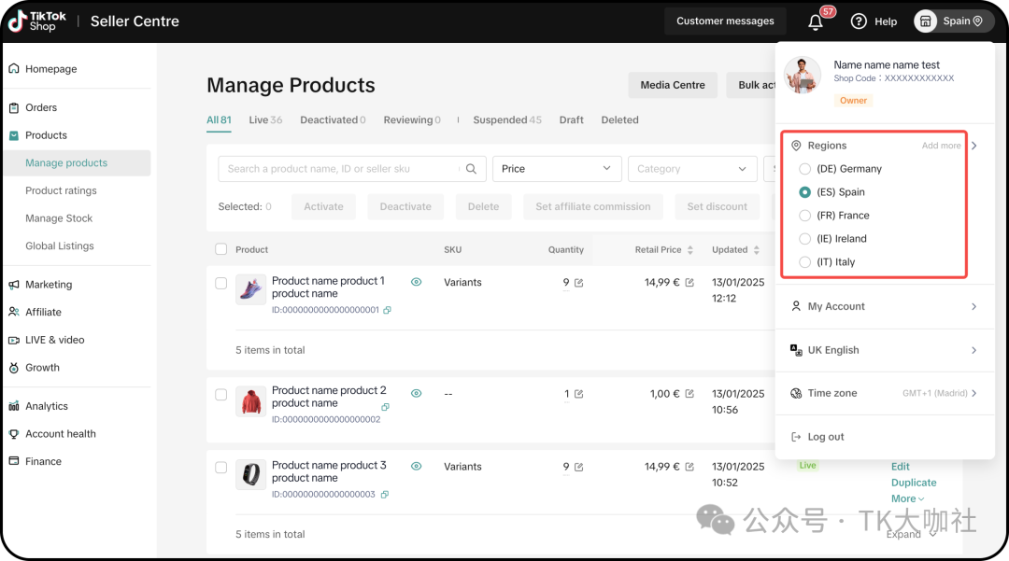Image resolution: width=1009 pixels, height=561 pixels.
Task: Switch to the All 81 tab
Action: click(x=219, y=120)
